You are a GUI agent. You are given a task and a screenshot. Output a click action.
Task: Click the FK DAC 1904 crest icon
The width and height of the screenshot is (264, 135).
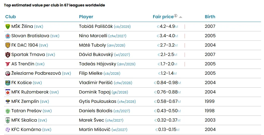tap(8, 45)
